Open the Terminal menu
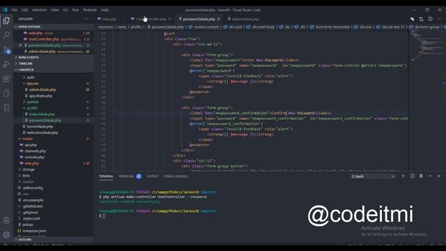This screenshot has height=251, width=446. click(90, 10)
